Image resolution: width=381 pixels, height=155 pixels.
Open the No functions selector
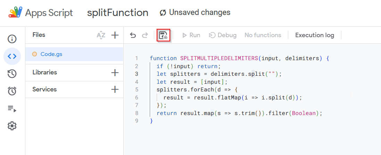(x=263, y=35)
